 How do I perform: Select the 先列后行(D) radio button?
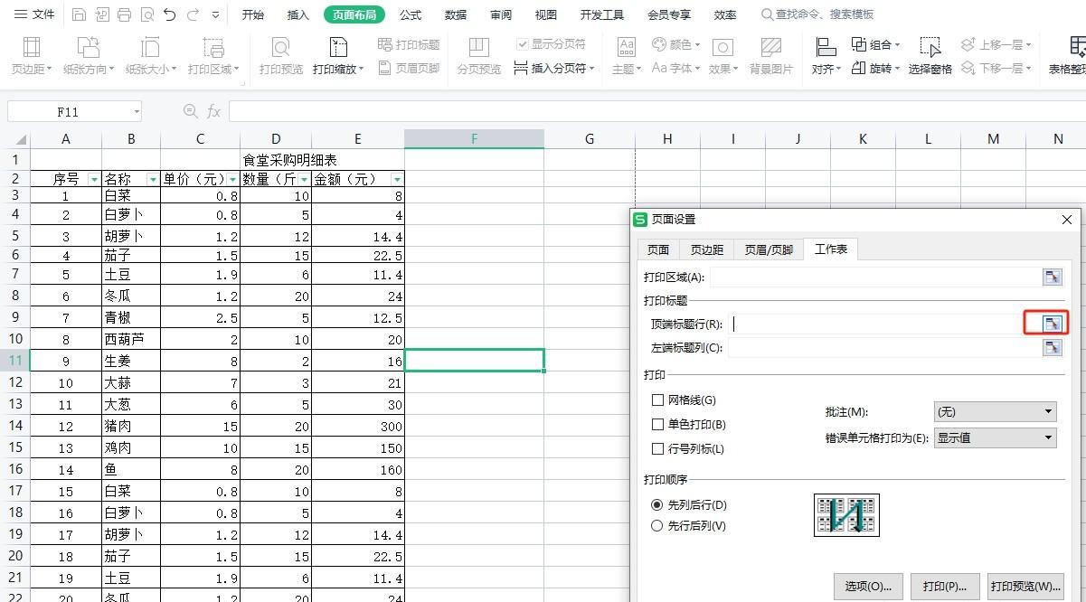[x=657, y=505]
